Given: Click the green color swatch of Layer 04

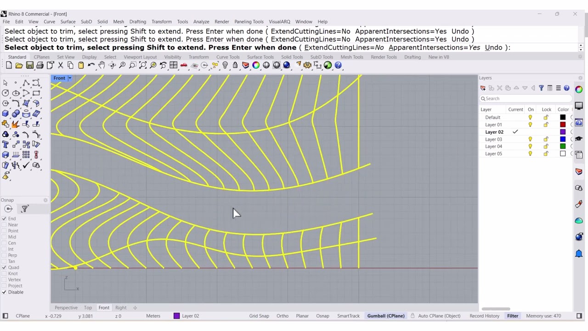Looking at the screenshot, I should pyautogui.click(x=563, y=147).
